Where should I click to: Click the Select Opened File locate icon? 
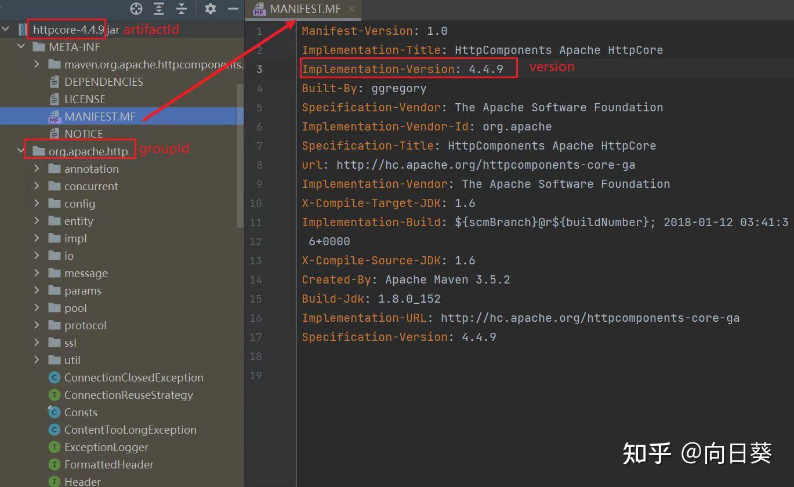(x=136, y=9)
